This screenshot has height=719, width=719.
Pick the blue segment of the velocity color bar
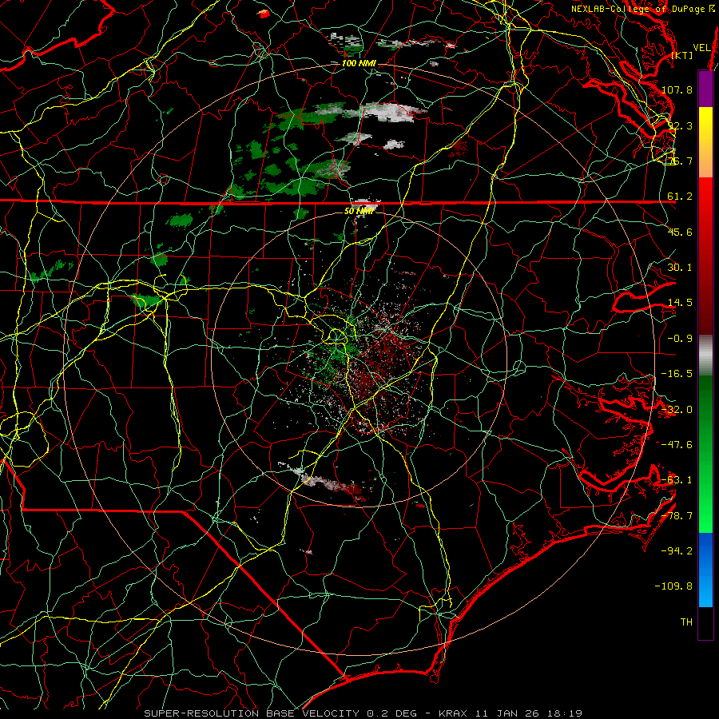point(705,570)
